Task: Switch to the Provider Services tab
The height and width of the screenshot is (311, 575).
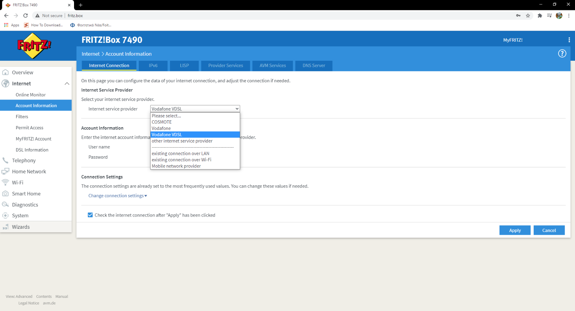Action: pyautogui.click(x=226, y=66)
